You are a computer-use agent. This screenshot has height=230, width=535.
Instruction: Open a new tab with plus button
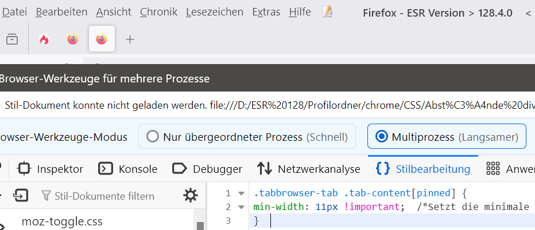(130, 39)
